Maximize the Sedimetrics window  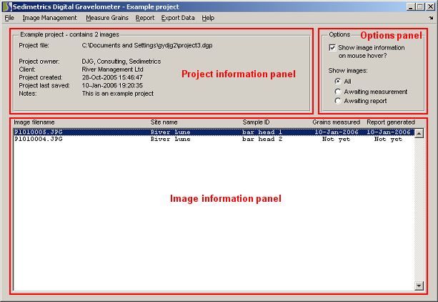click(x=420, y=6)
